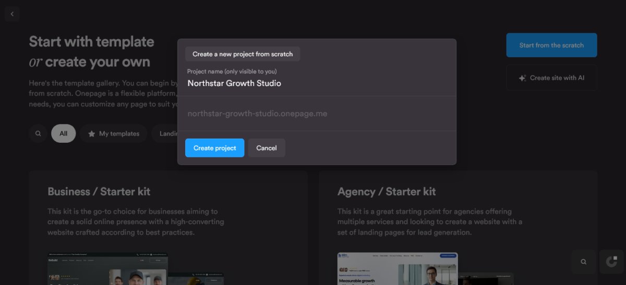Image resolution: width=626 pixels, height=285 pixels.
Task: Click the northstar-growth-studio.onepage.me URL field
Action: pyautogui.click(x=317, y=114)
